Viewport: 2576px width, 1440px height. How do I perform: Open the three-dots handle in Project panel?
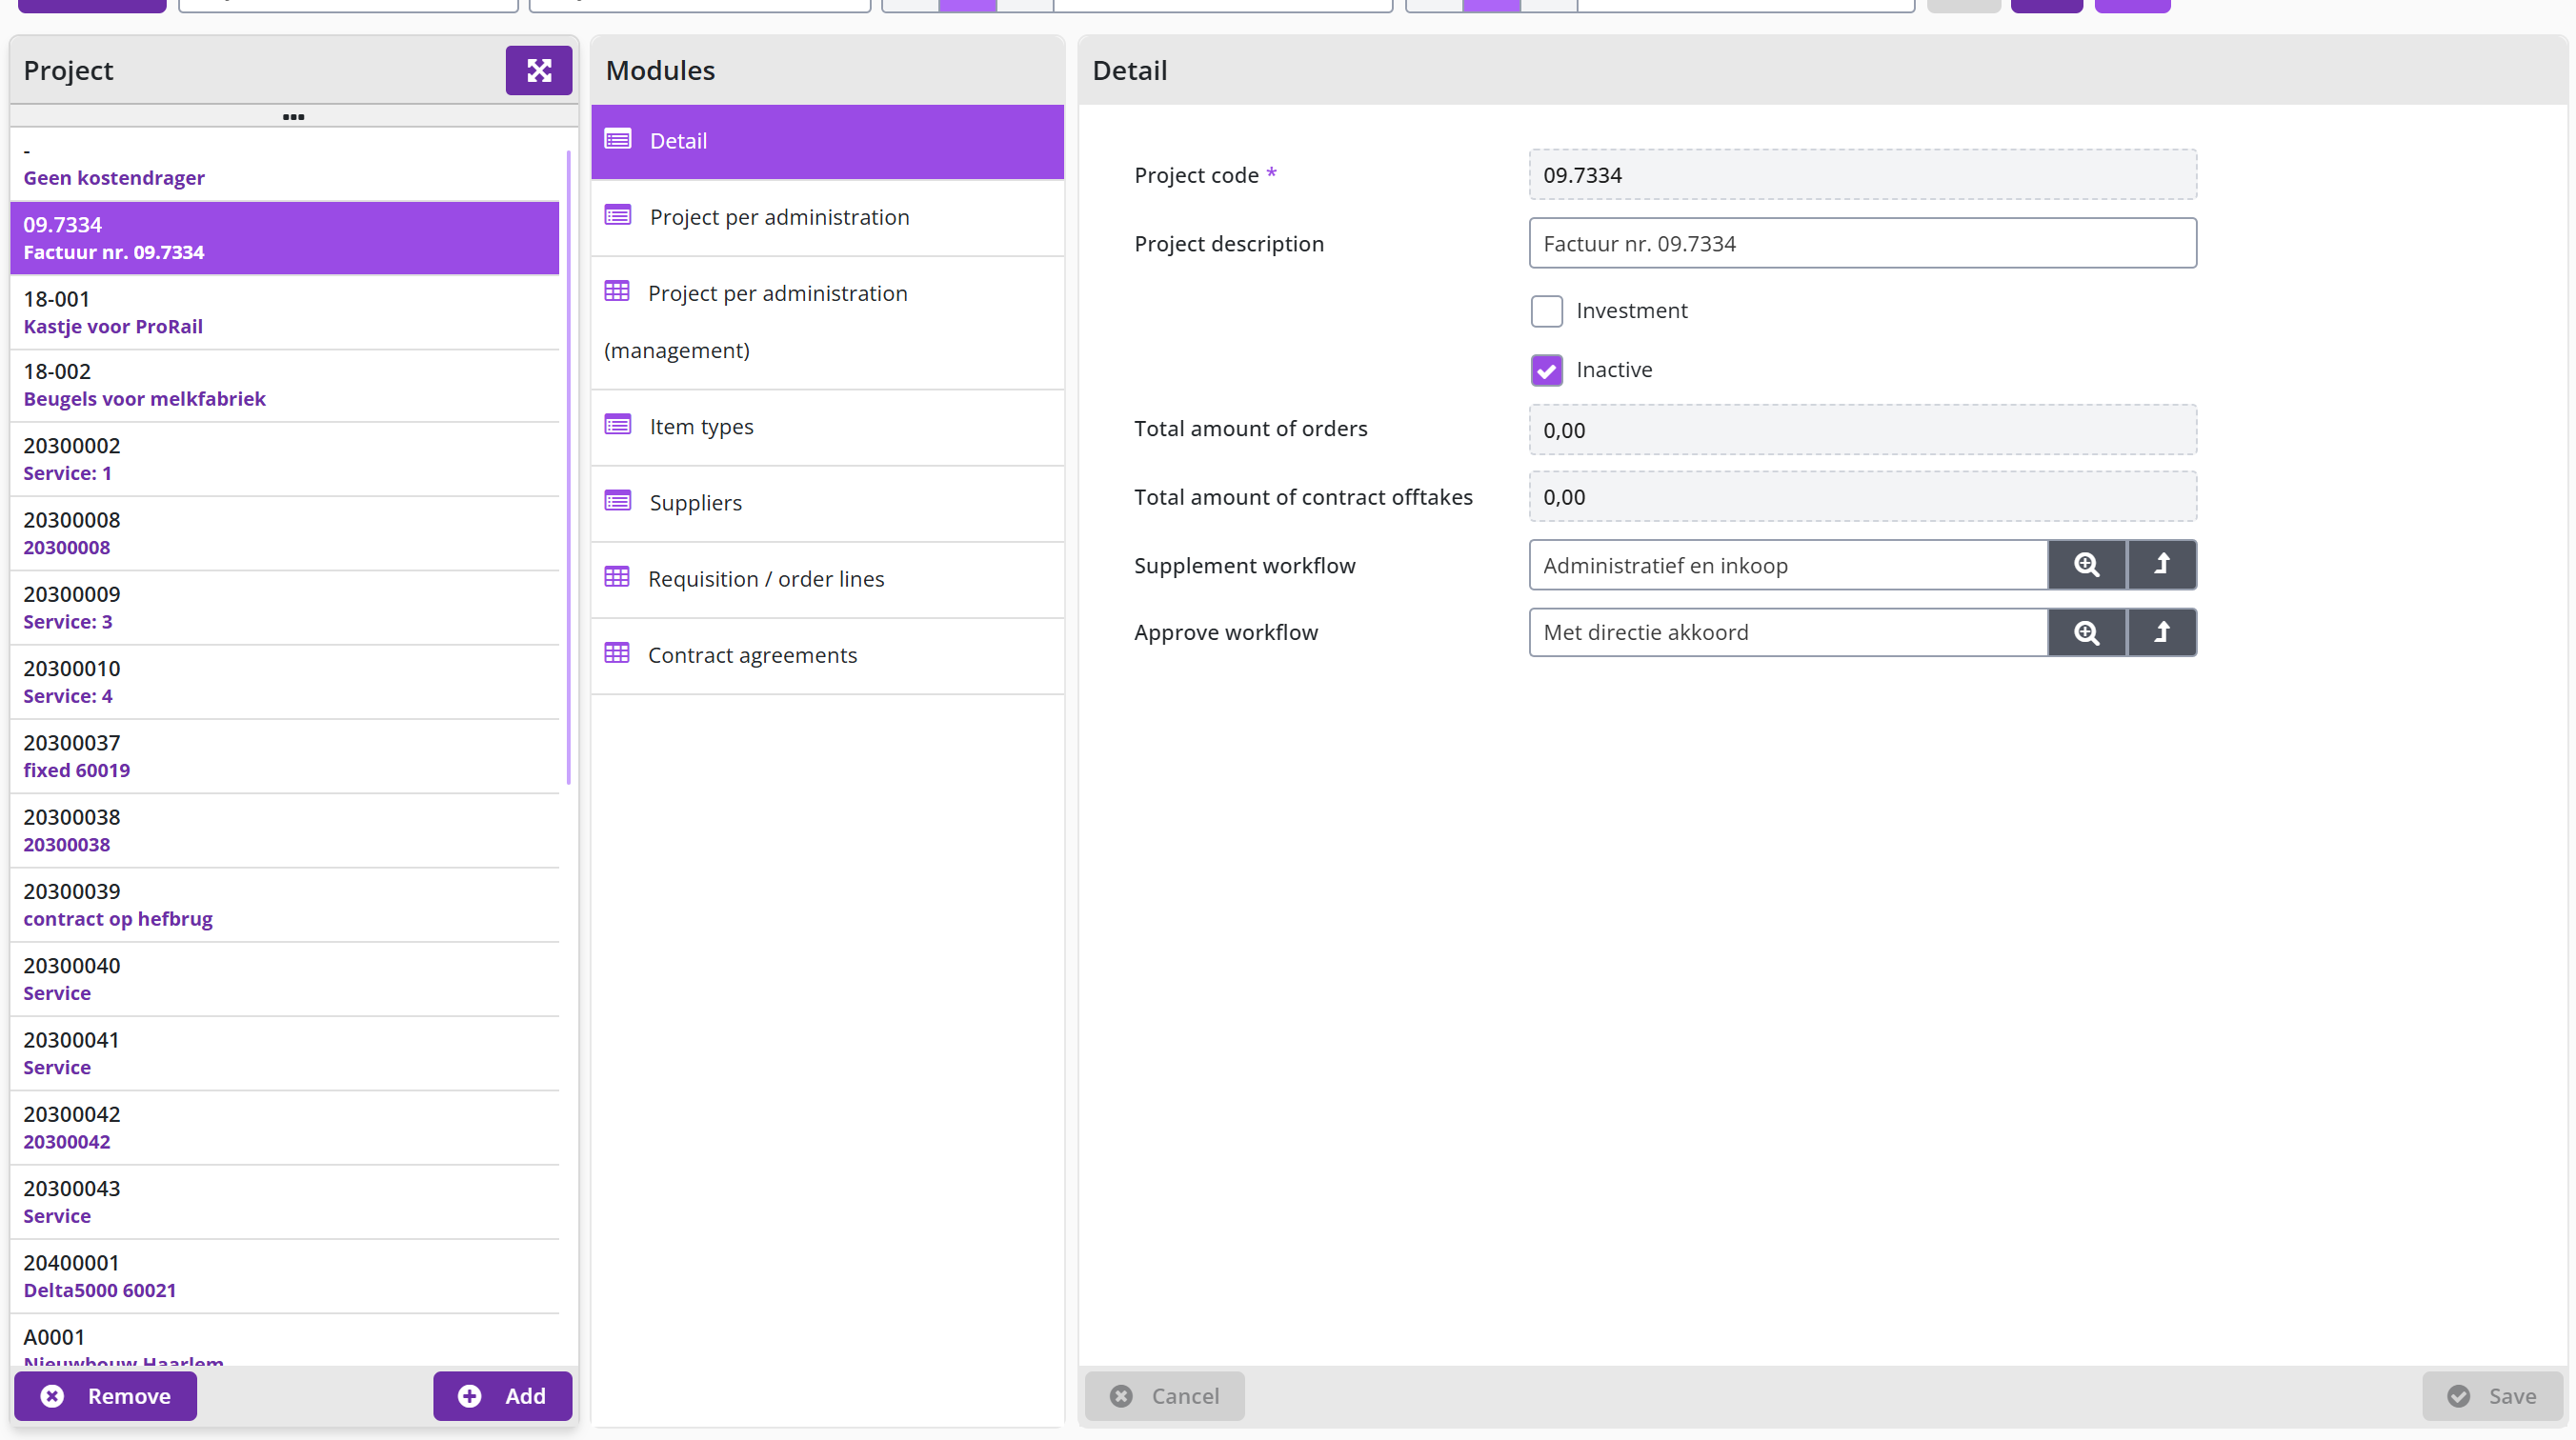pyautogui.click(x=293, y=117)
